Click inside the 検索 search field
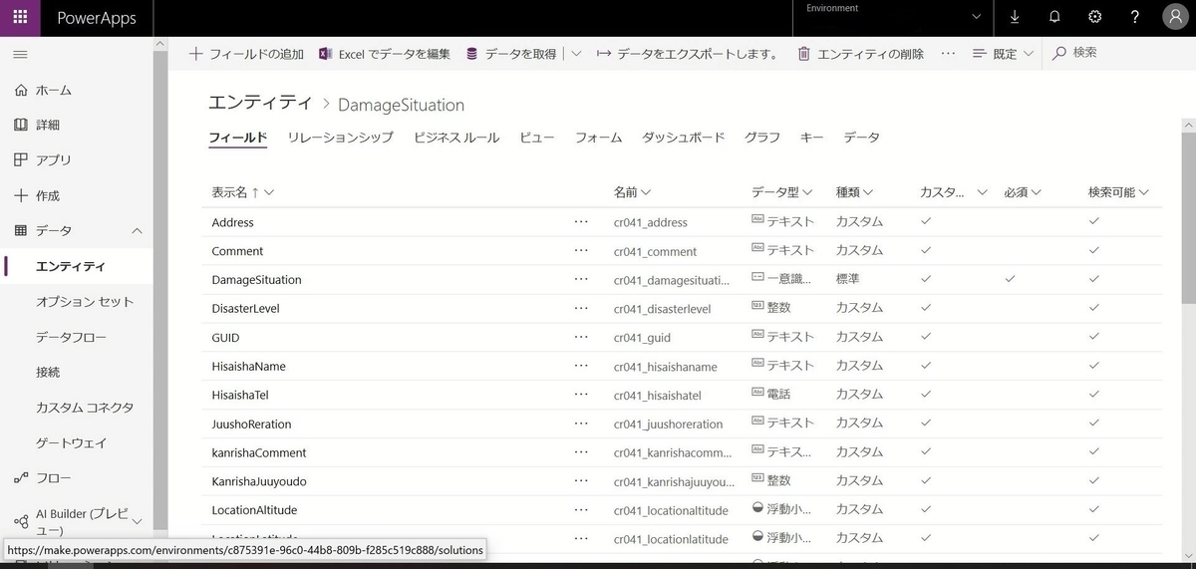This screenshot has width=1196, height=569. (x=1116, y=53)
